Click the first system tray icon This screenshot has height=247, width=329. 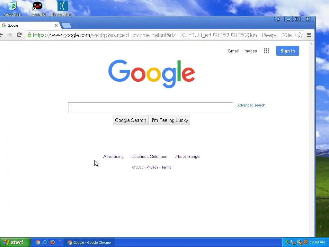click(288, 242)
